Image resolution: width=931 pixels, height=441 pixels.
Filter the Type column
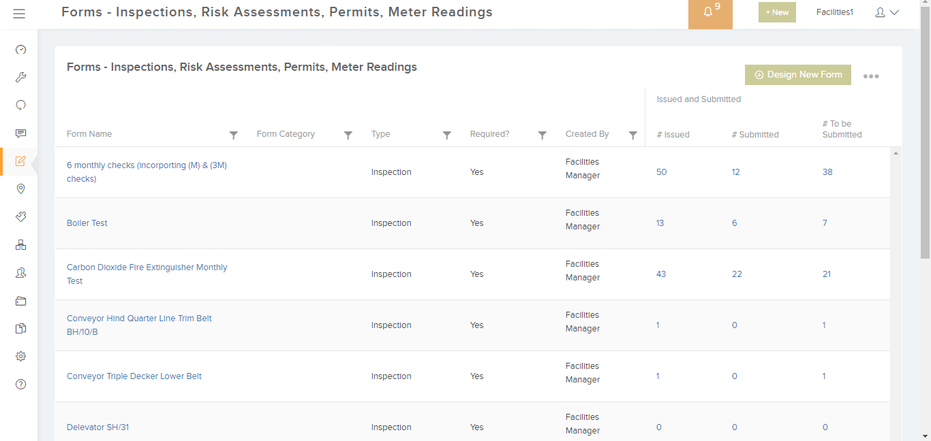447,135
